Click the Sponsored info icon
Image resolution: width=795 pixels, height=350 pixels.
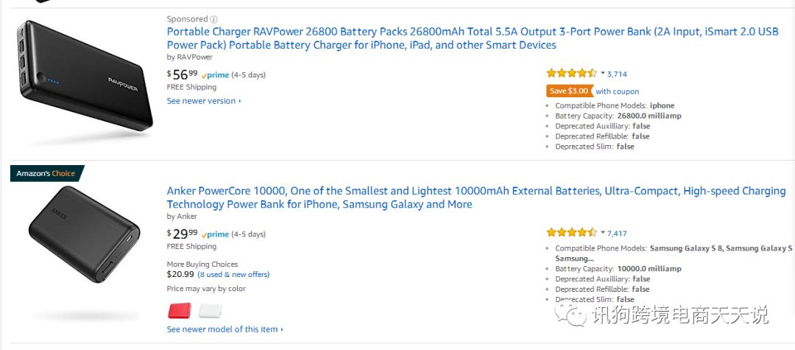tap(214, 19)
